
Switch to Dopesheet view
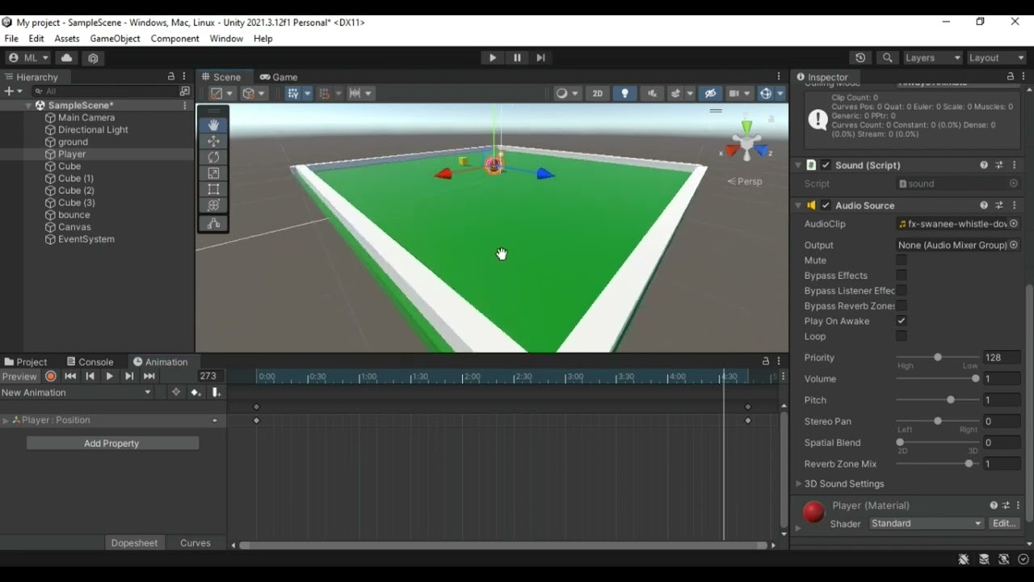click(x=134, y=543)
